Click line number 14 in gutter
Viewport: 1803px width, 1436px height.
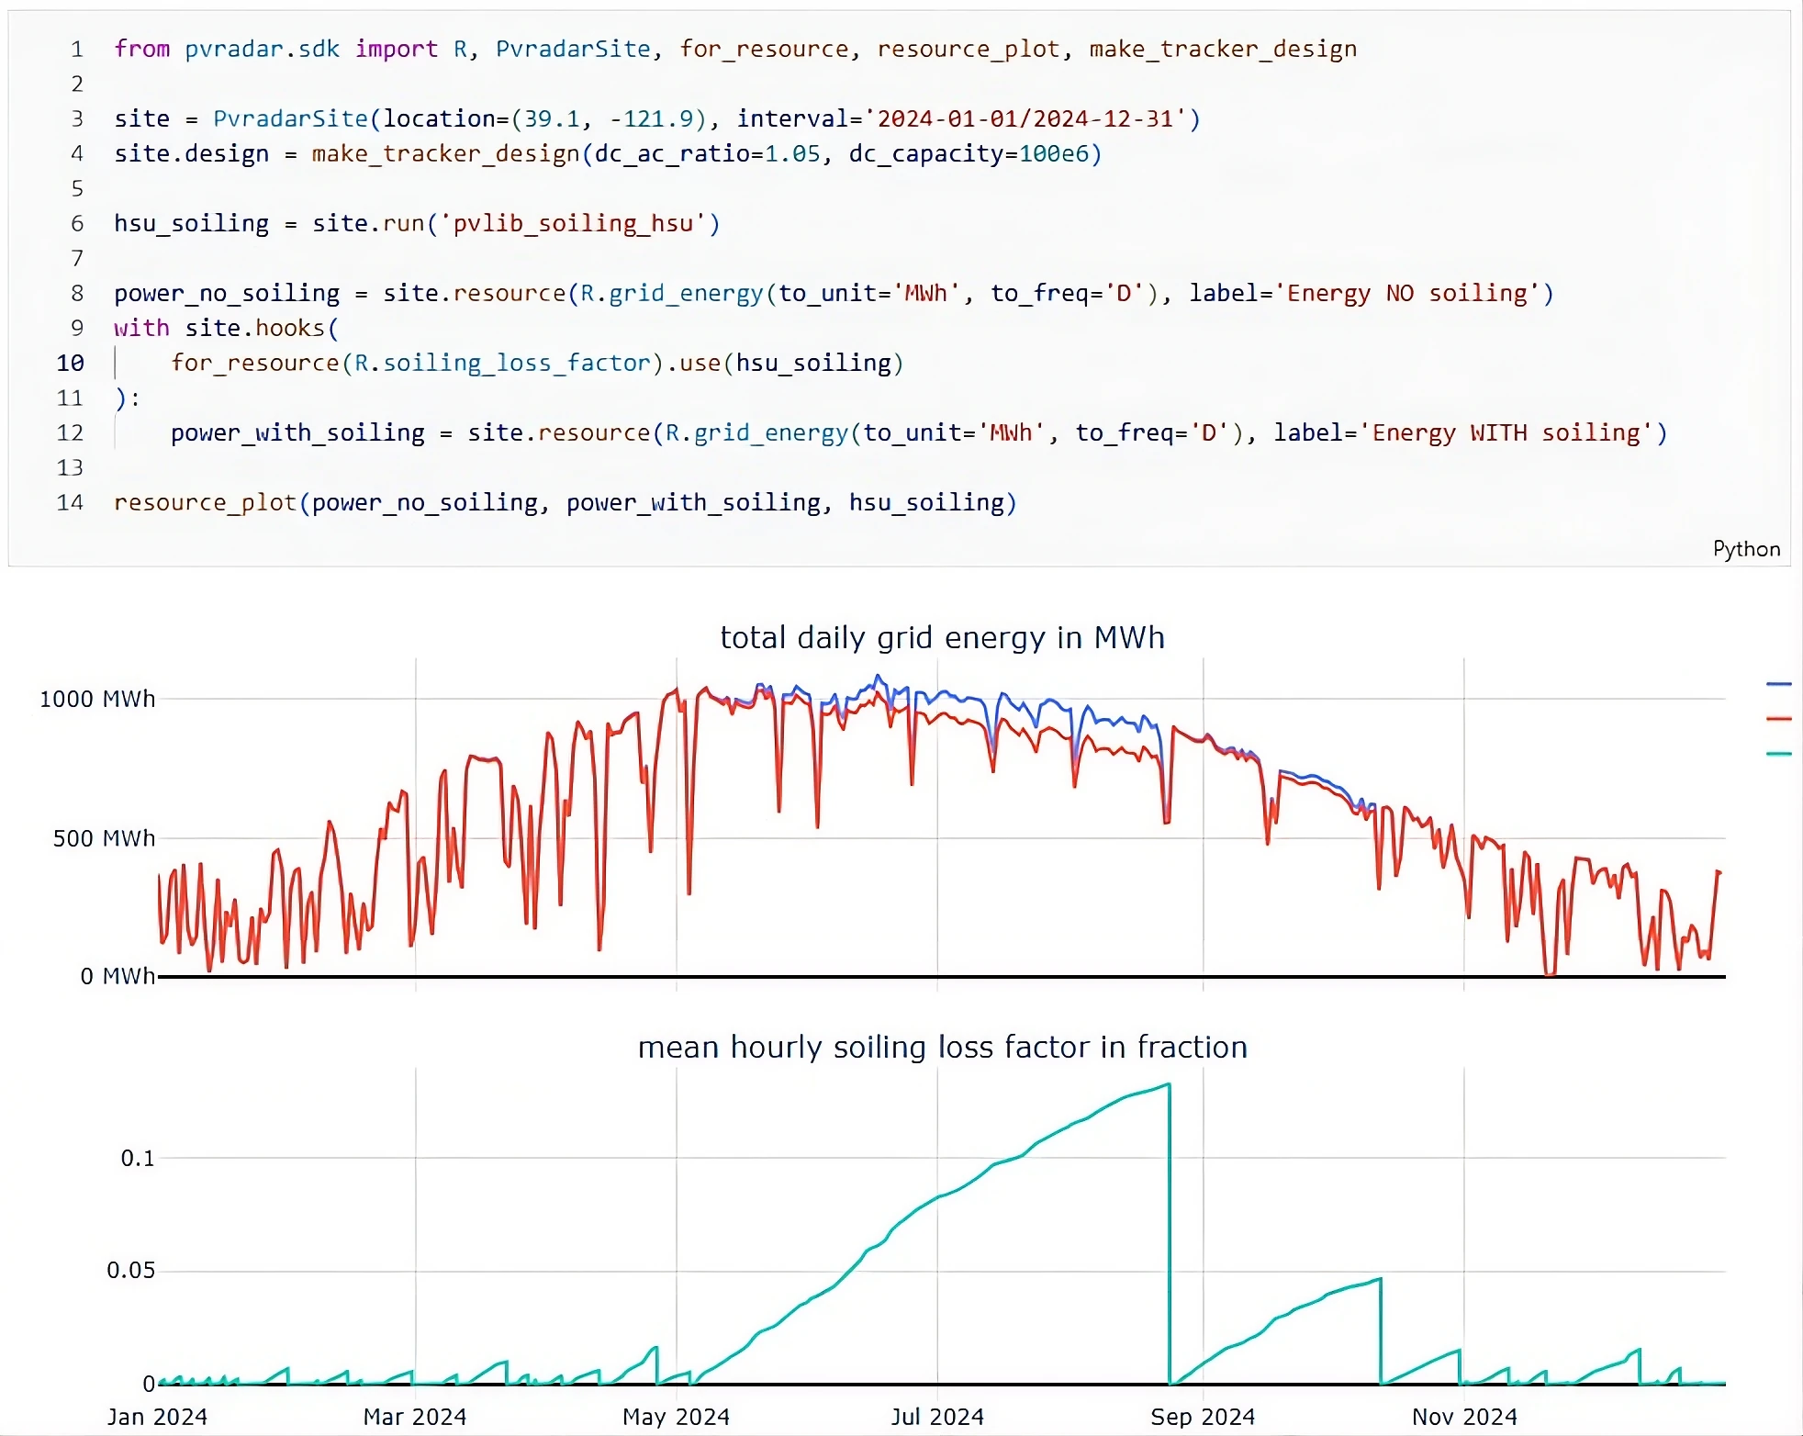tap(70, 503)
